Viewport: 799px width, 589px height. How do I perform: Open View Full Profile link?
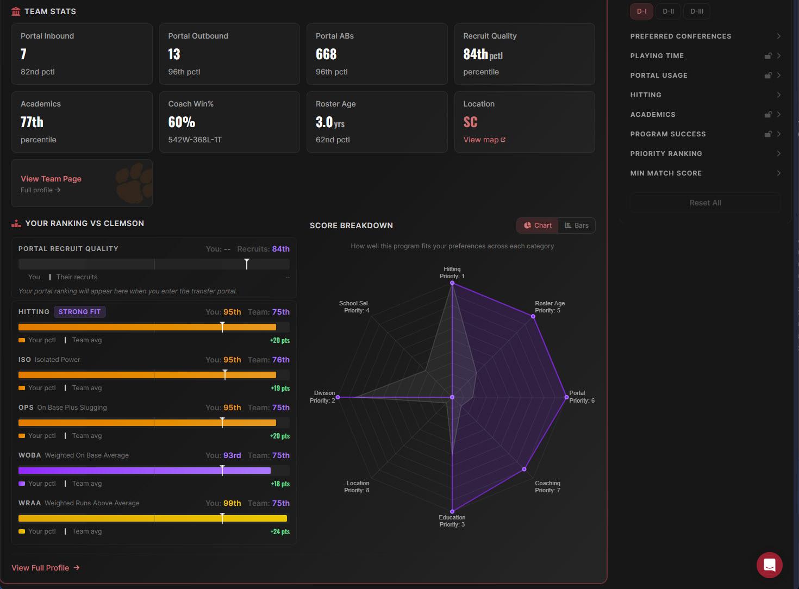[46, 567]
